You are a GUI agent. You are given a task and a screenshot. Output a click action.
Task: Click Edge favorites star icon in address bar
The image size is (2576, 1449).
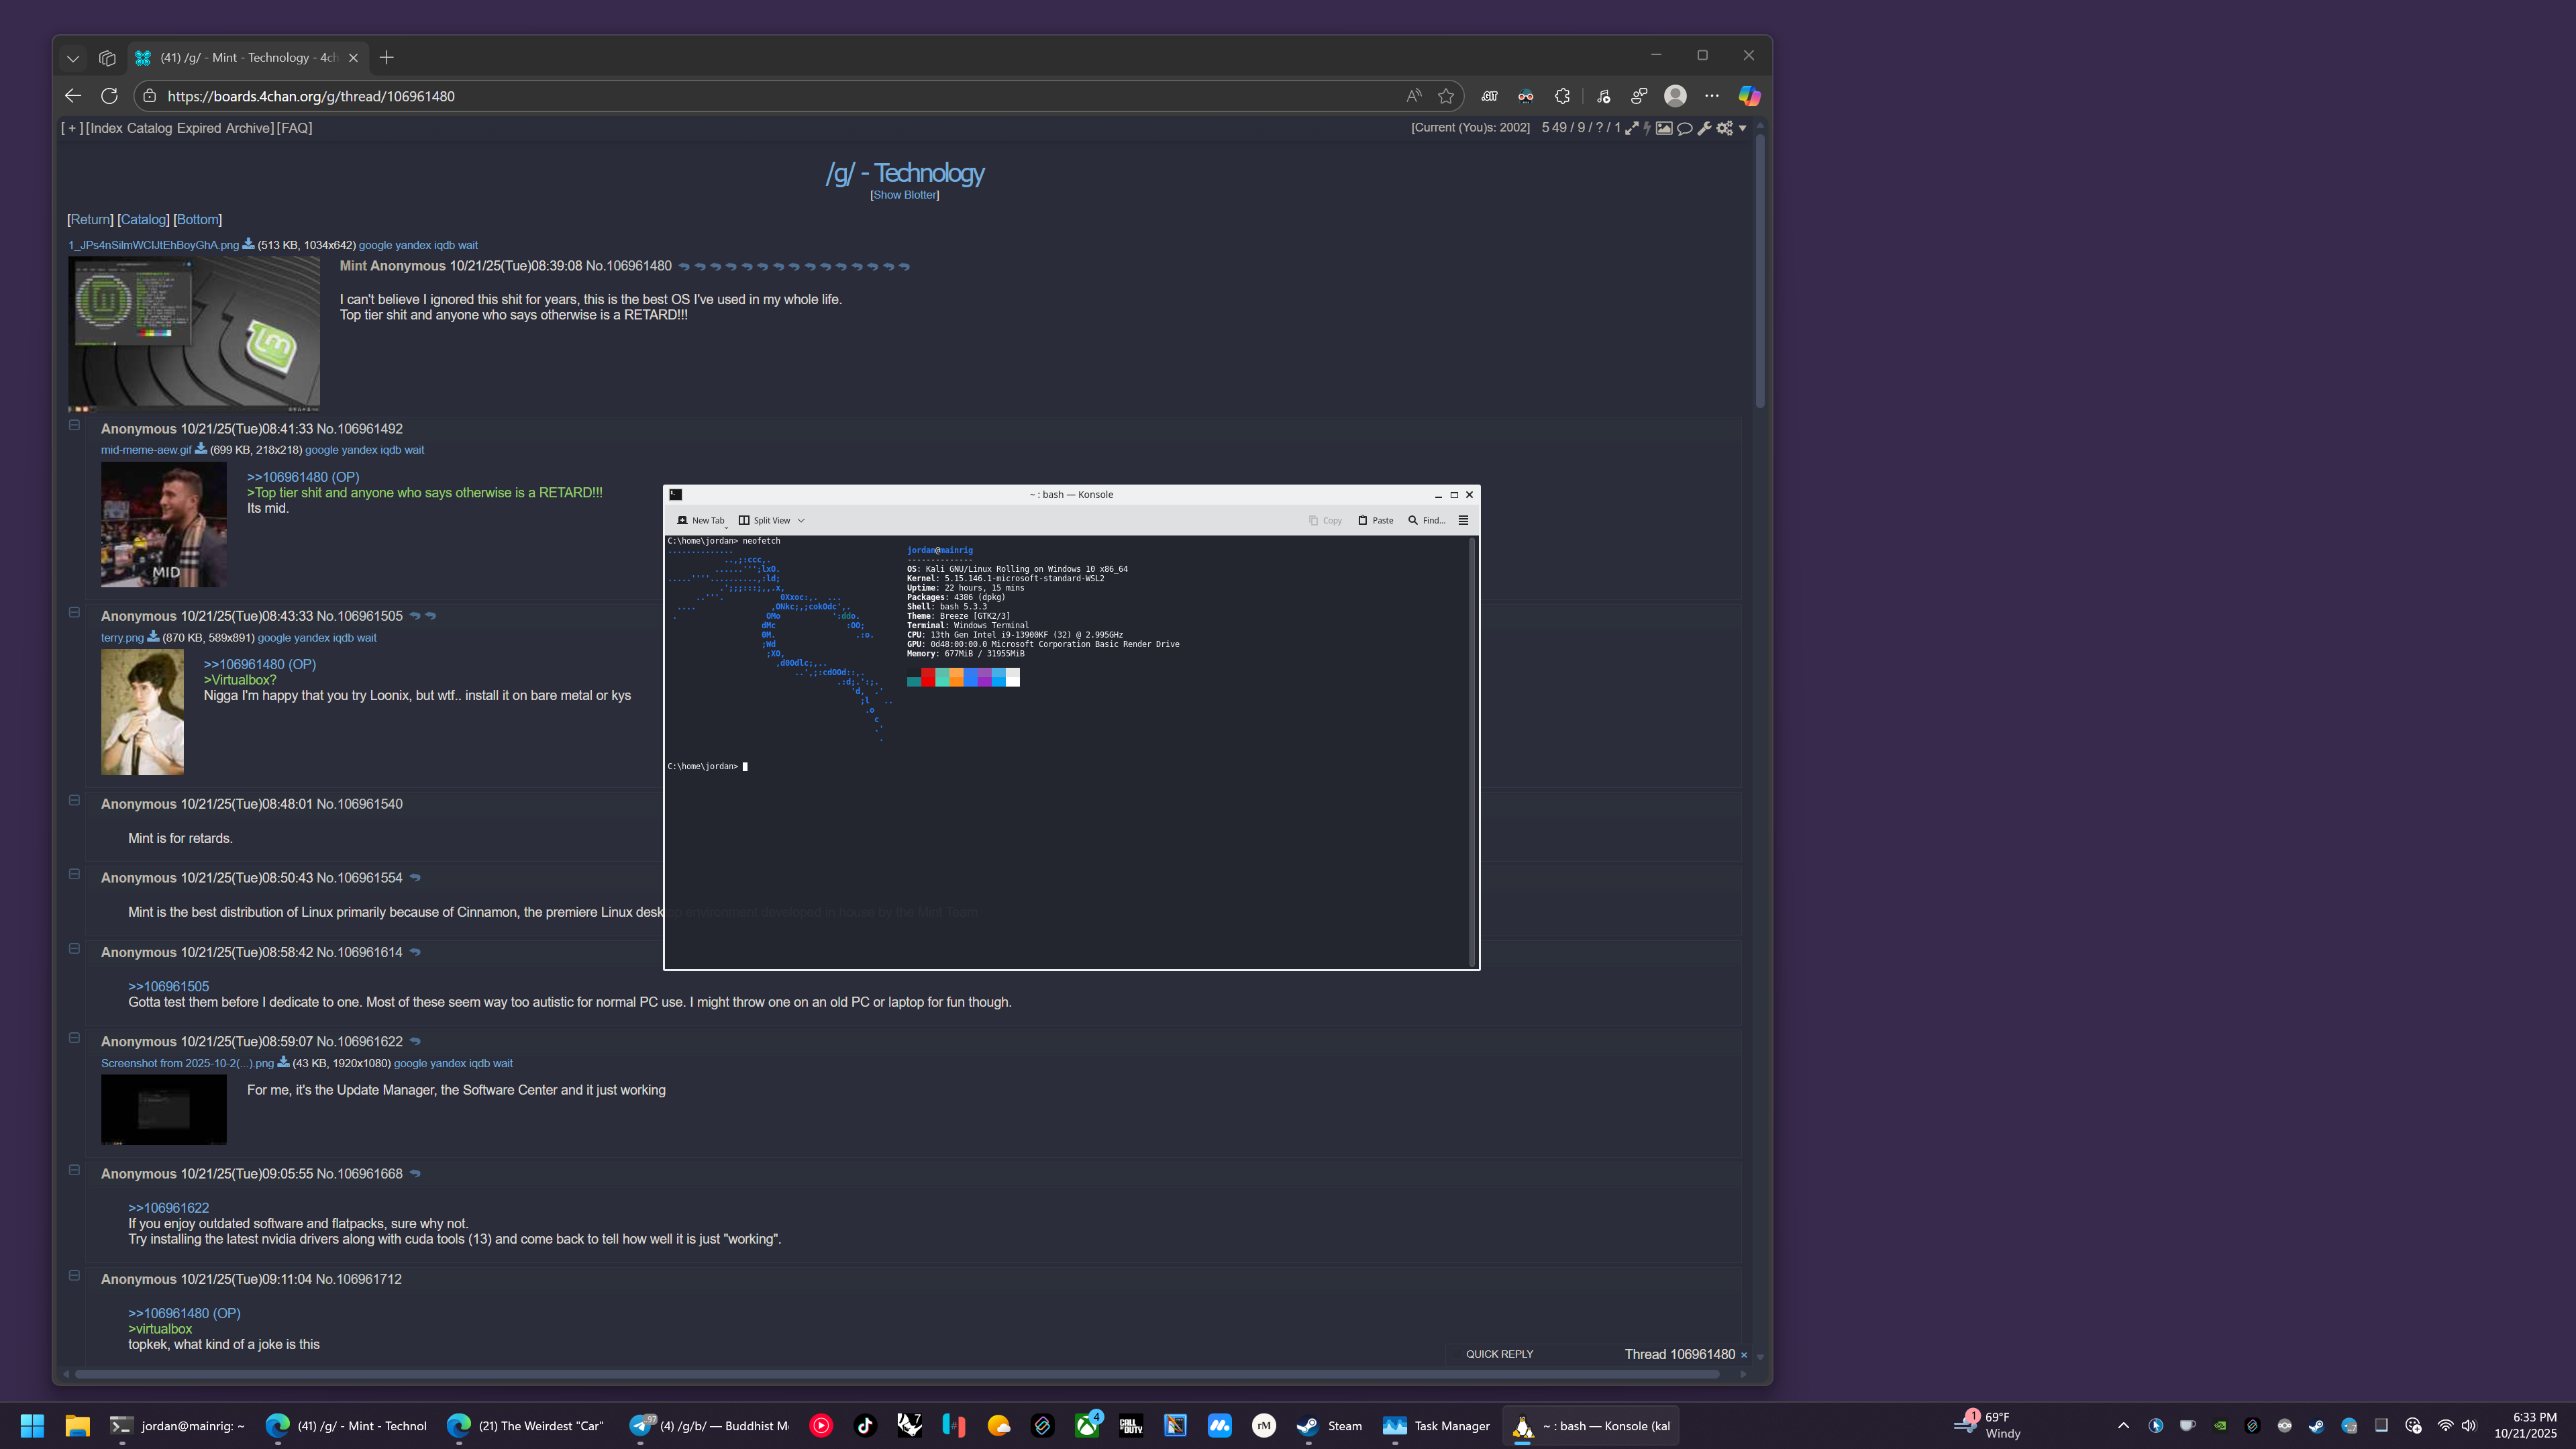pos(1445,96)
